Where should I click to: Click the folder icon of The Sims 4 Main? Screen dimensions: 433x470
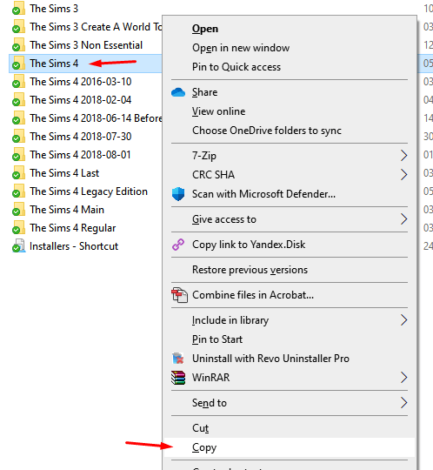pyautogui.click(x=18, y=210)
